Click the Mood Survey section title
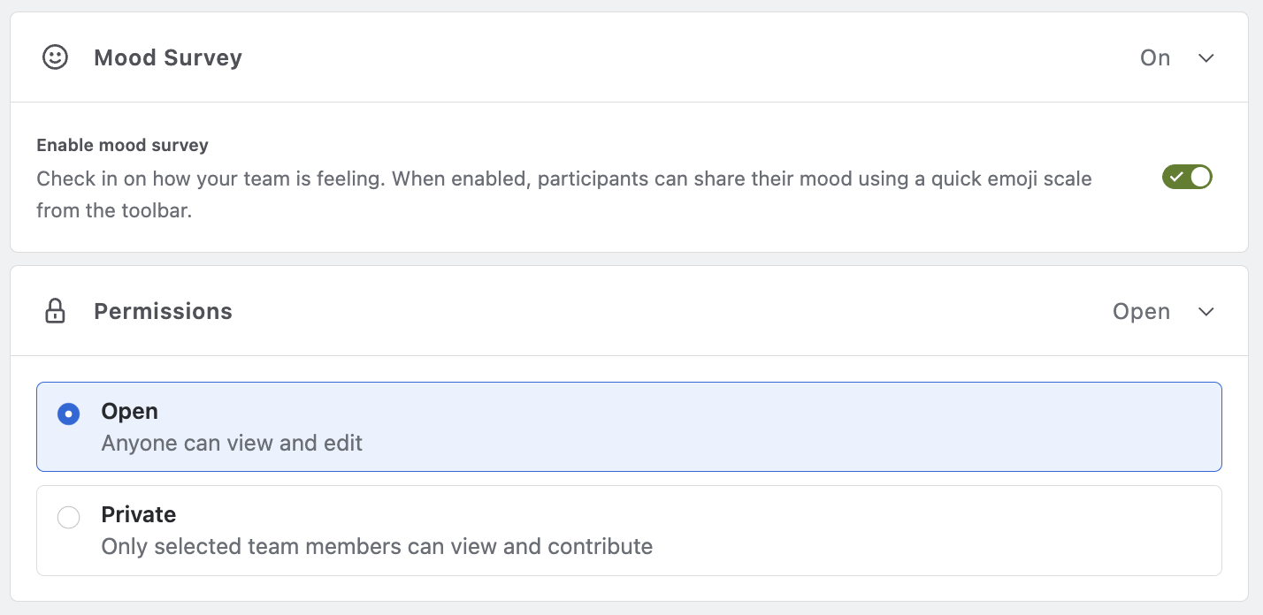1263x615 pixels. [x=168, y=57]
